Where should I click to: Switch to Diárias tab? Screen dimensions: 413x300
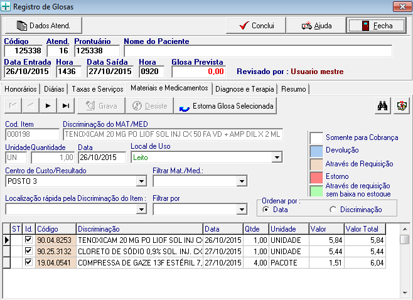pos(54,89)
